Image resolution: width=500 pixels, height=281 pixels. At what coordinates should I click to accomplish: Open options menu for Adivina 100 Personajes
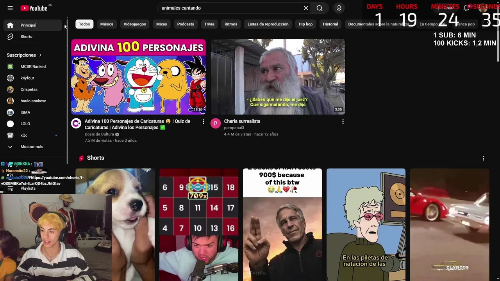(203, 122)
